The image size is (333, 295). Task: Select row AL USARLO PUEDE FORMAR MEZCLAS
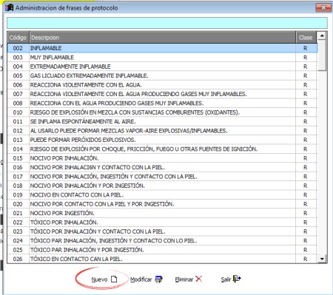(162, 131)
